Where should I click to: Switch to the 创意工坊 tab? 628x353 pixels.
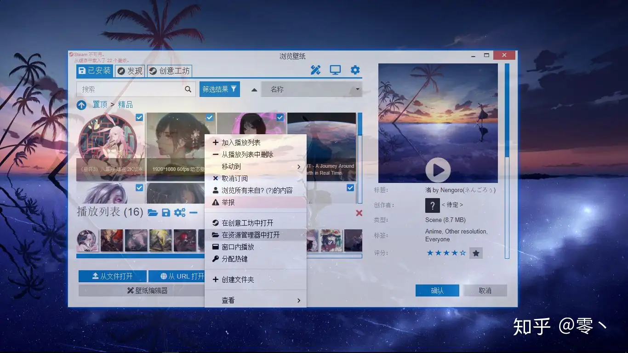(x=169, y=71)
